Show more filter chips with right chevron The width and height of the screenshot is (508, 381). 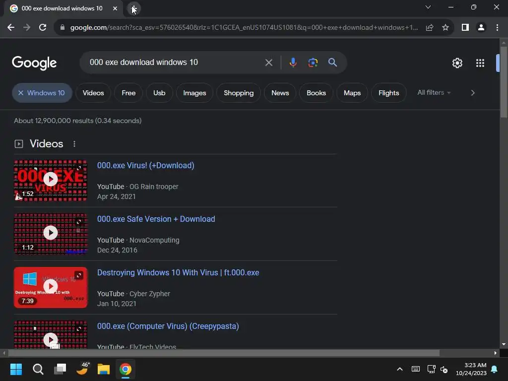473,93
